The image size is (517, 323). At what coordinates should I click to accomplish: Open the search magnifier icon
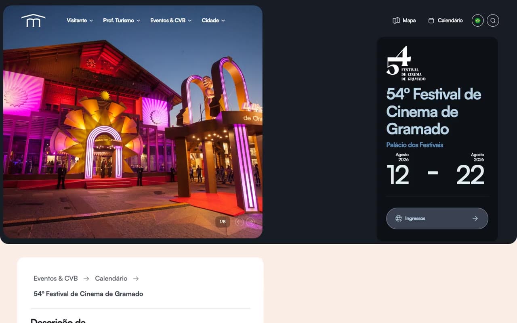pos(493,21)
